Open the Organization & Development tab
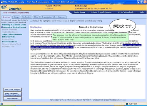 [x=54, y=17]
